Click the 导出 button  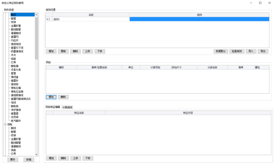click(263, 51)
